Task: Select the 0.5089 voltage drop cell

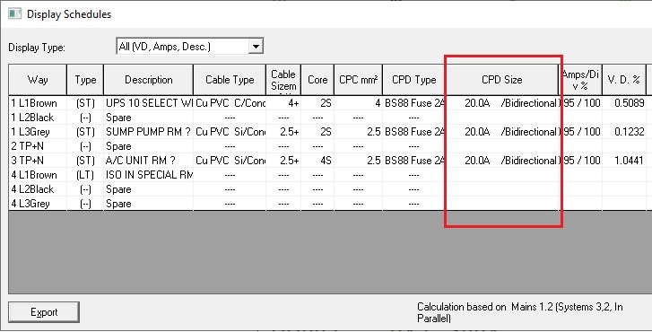Action: click(629, 103)
